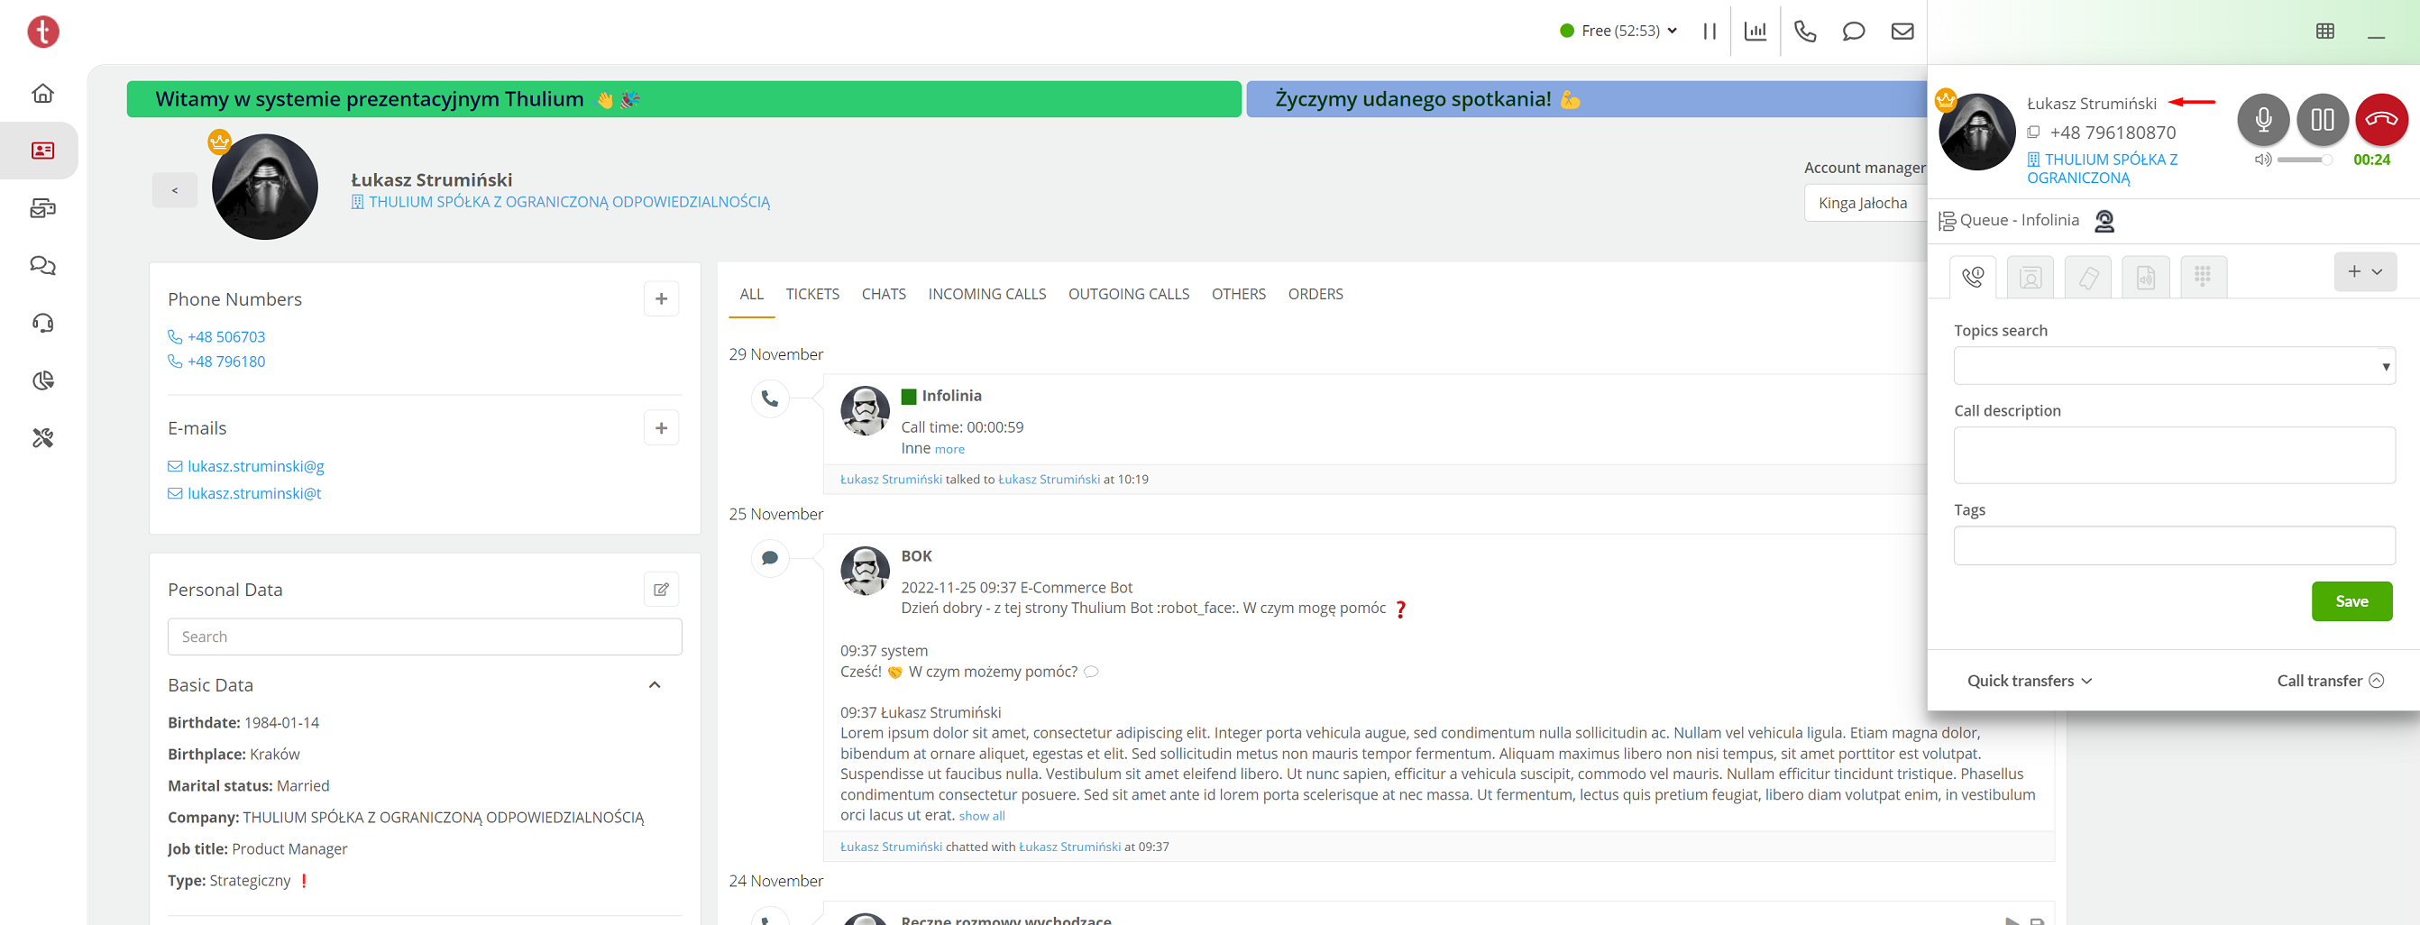Minimize the call panel
This screenshot has height=925, width=2420.
pyautogui.click(x=2376, y=37)
